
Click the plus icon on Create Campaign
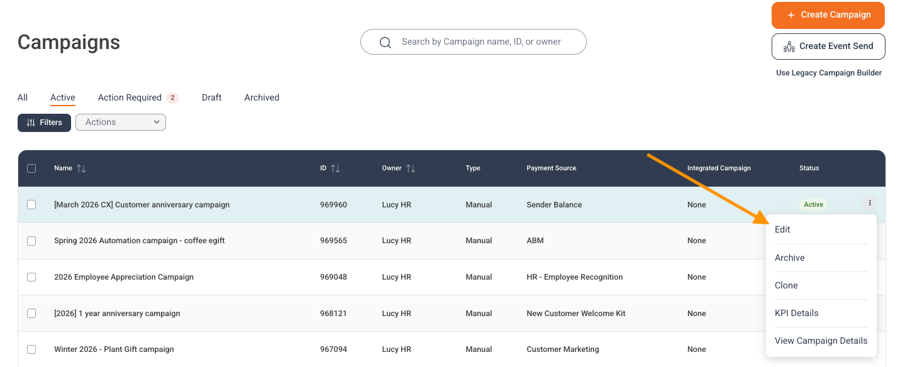(791, 15)
